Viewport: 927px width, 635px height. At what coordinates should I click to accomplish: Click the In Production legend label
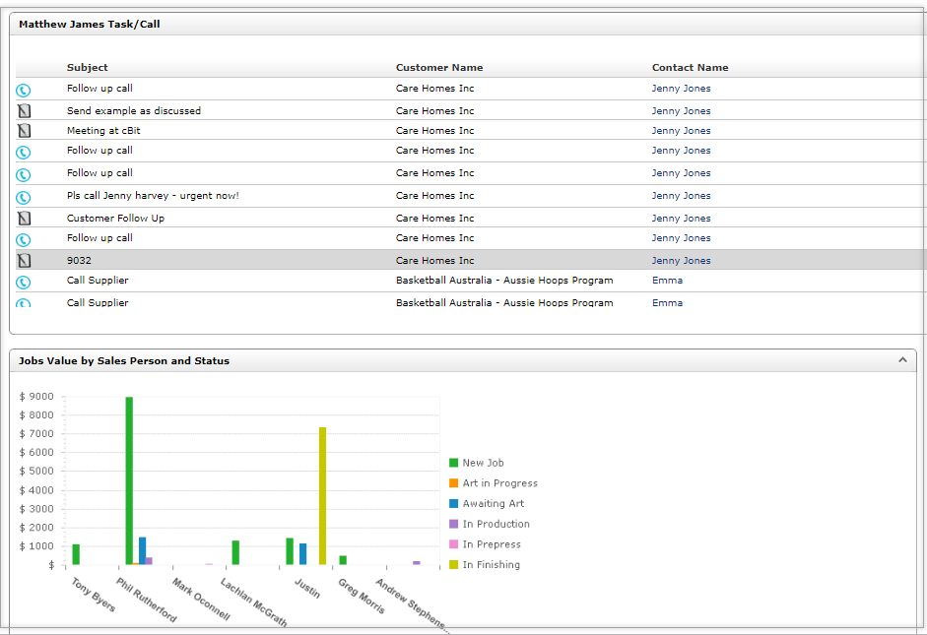(497, 524)
